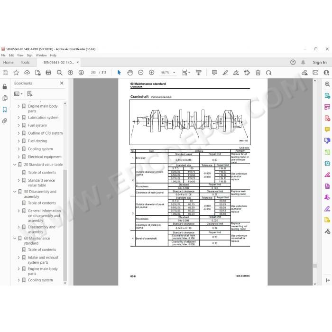Click the zoom percentage field
Screen dimensions: 332x332
click(x=165, y=73)
